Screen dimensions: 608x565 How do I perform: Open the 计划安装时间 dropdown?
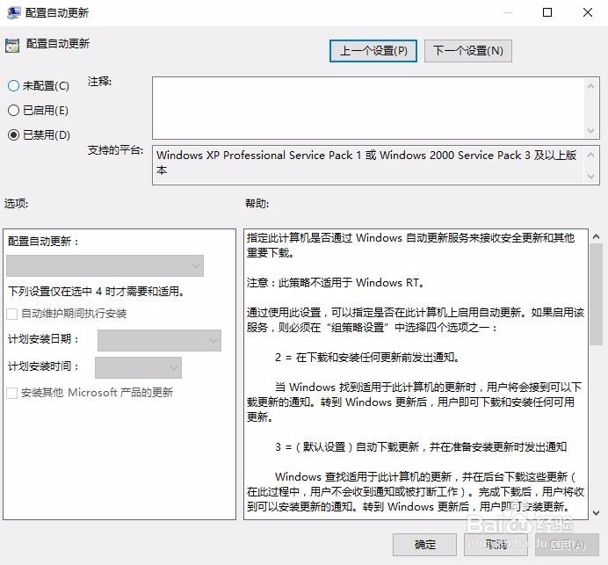[x=139, y=367]
